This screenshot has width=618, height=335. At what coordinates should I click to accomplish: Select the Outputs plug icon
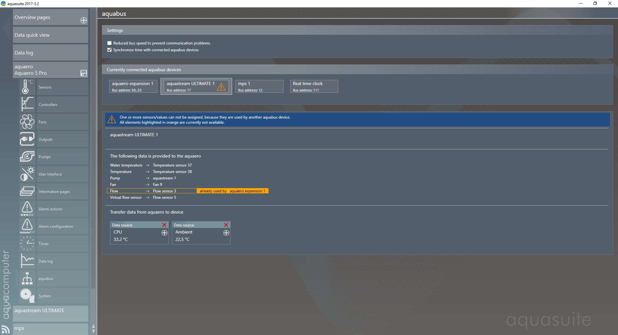tap(27, 139)
